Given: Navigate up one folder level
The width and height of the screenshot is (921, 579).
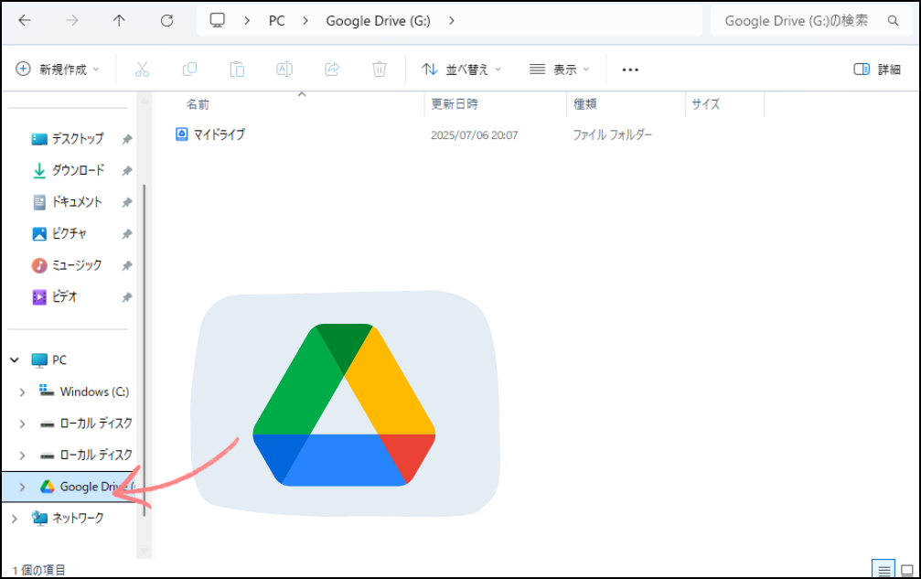Looking at the screenshot, I should pos(119,20).
